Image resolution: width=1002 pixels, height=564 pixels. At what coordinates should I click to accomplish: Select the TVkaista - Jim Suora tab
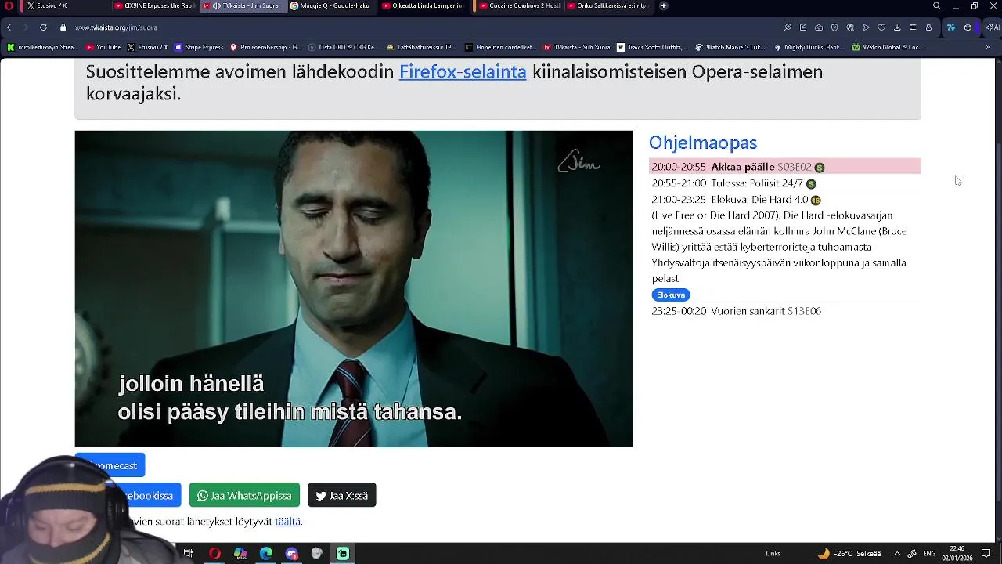pyautogui.click(x=243, y=6)
